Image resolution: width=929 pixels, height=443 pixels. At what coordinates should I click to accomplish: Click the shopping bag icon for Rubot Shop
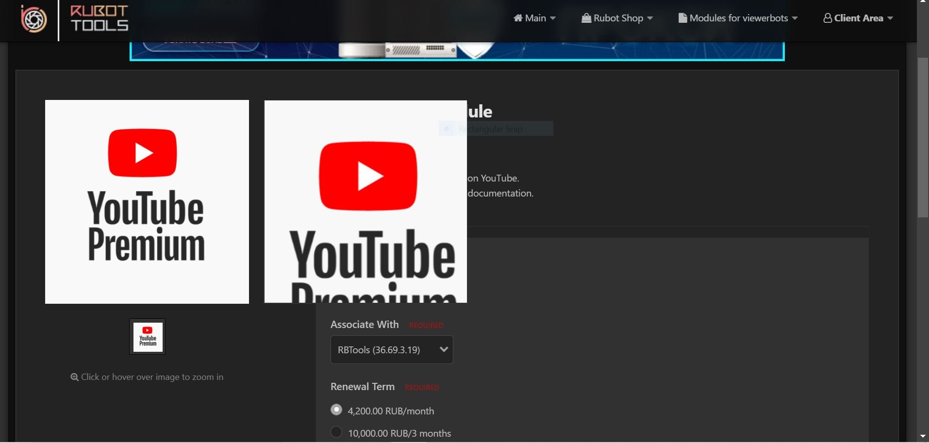tap(586, 18)
